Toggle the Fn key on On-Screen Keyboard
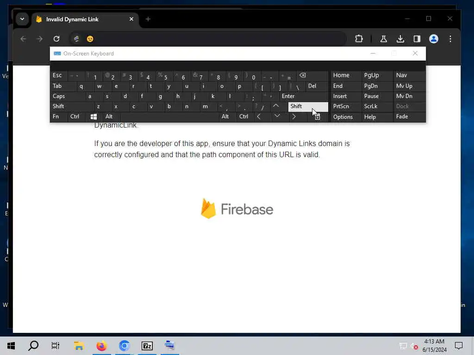Viewport: 474px width, 355px height. tap(59, 116)
